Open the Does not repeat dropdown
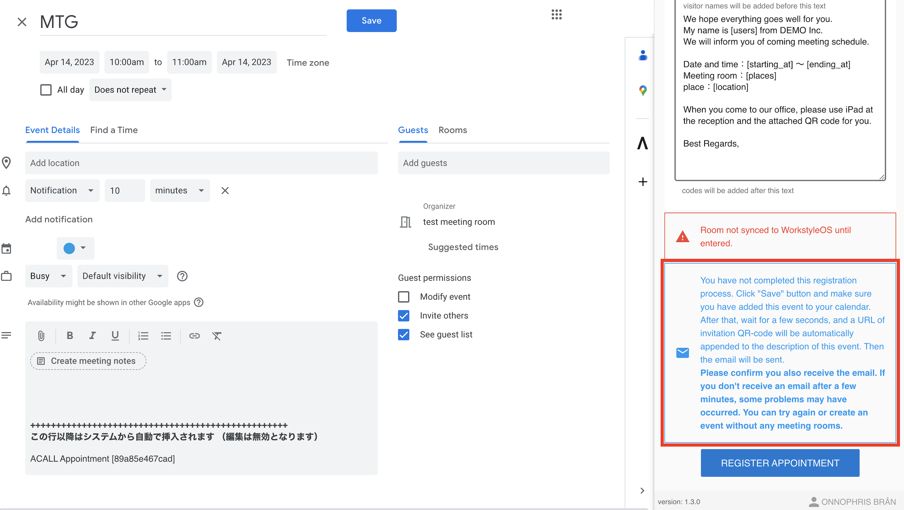Image resolution: width=904 pixels, height=510 pixels. tap(130, 90)
